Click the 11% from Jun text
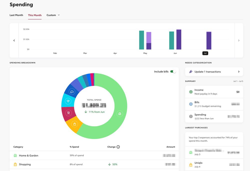250x171 pixels. 96,112
